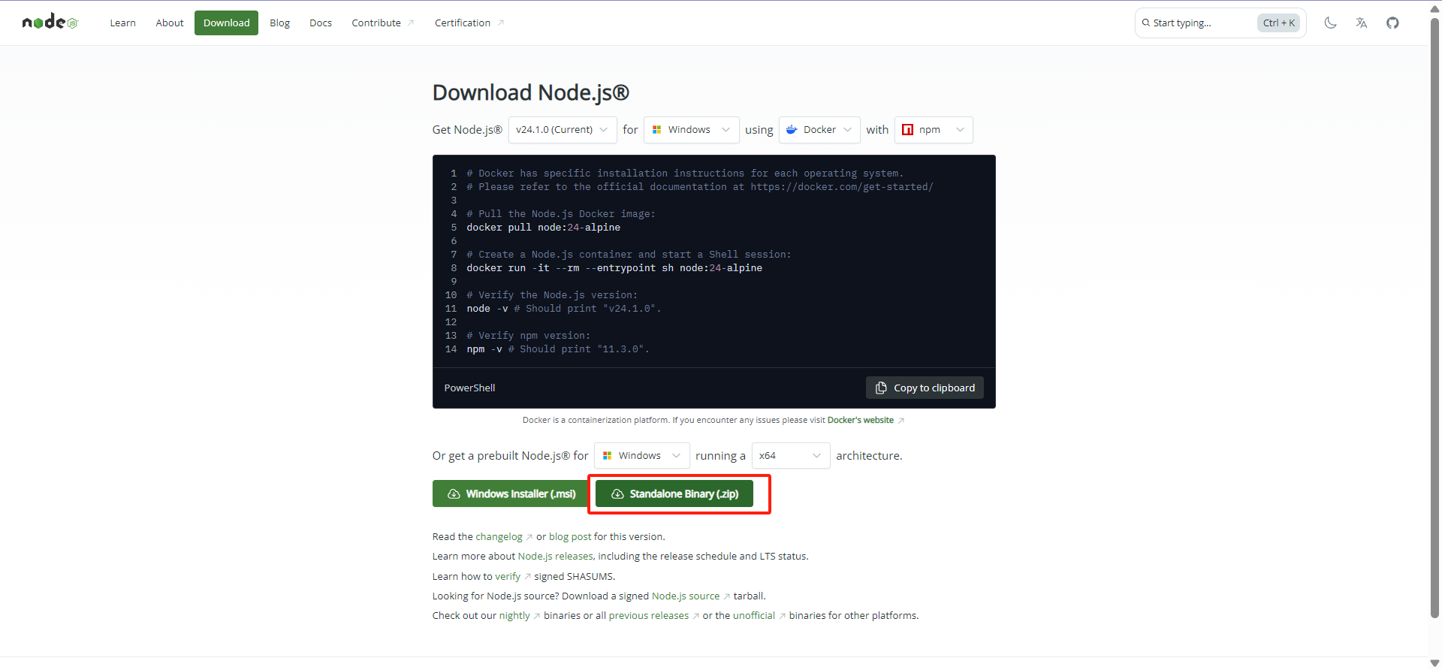
Task: Open the Blog nav item
Action: pyautogui.click(x=279, y=23)
